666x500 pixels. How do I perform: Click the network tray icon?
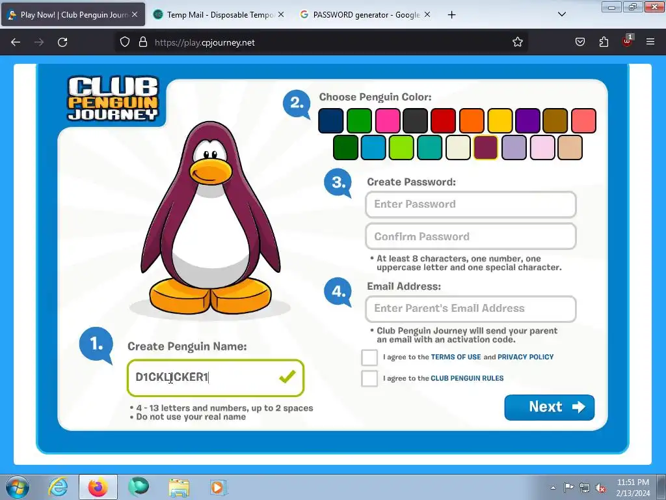coord(585,488)
